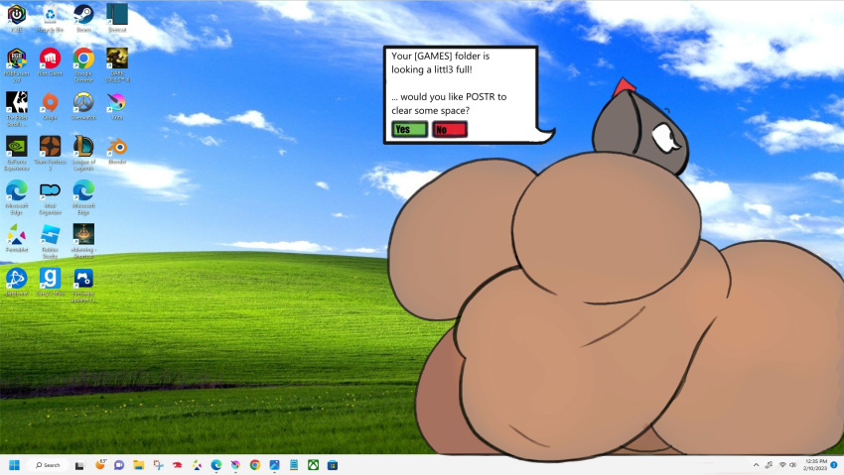Open the Steam desktop shortcut
844x475 pixels.
pos(83,15)
